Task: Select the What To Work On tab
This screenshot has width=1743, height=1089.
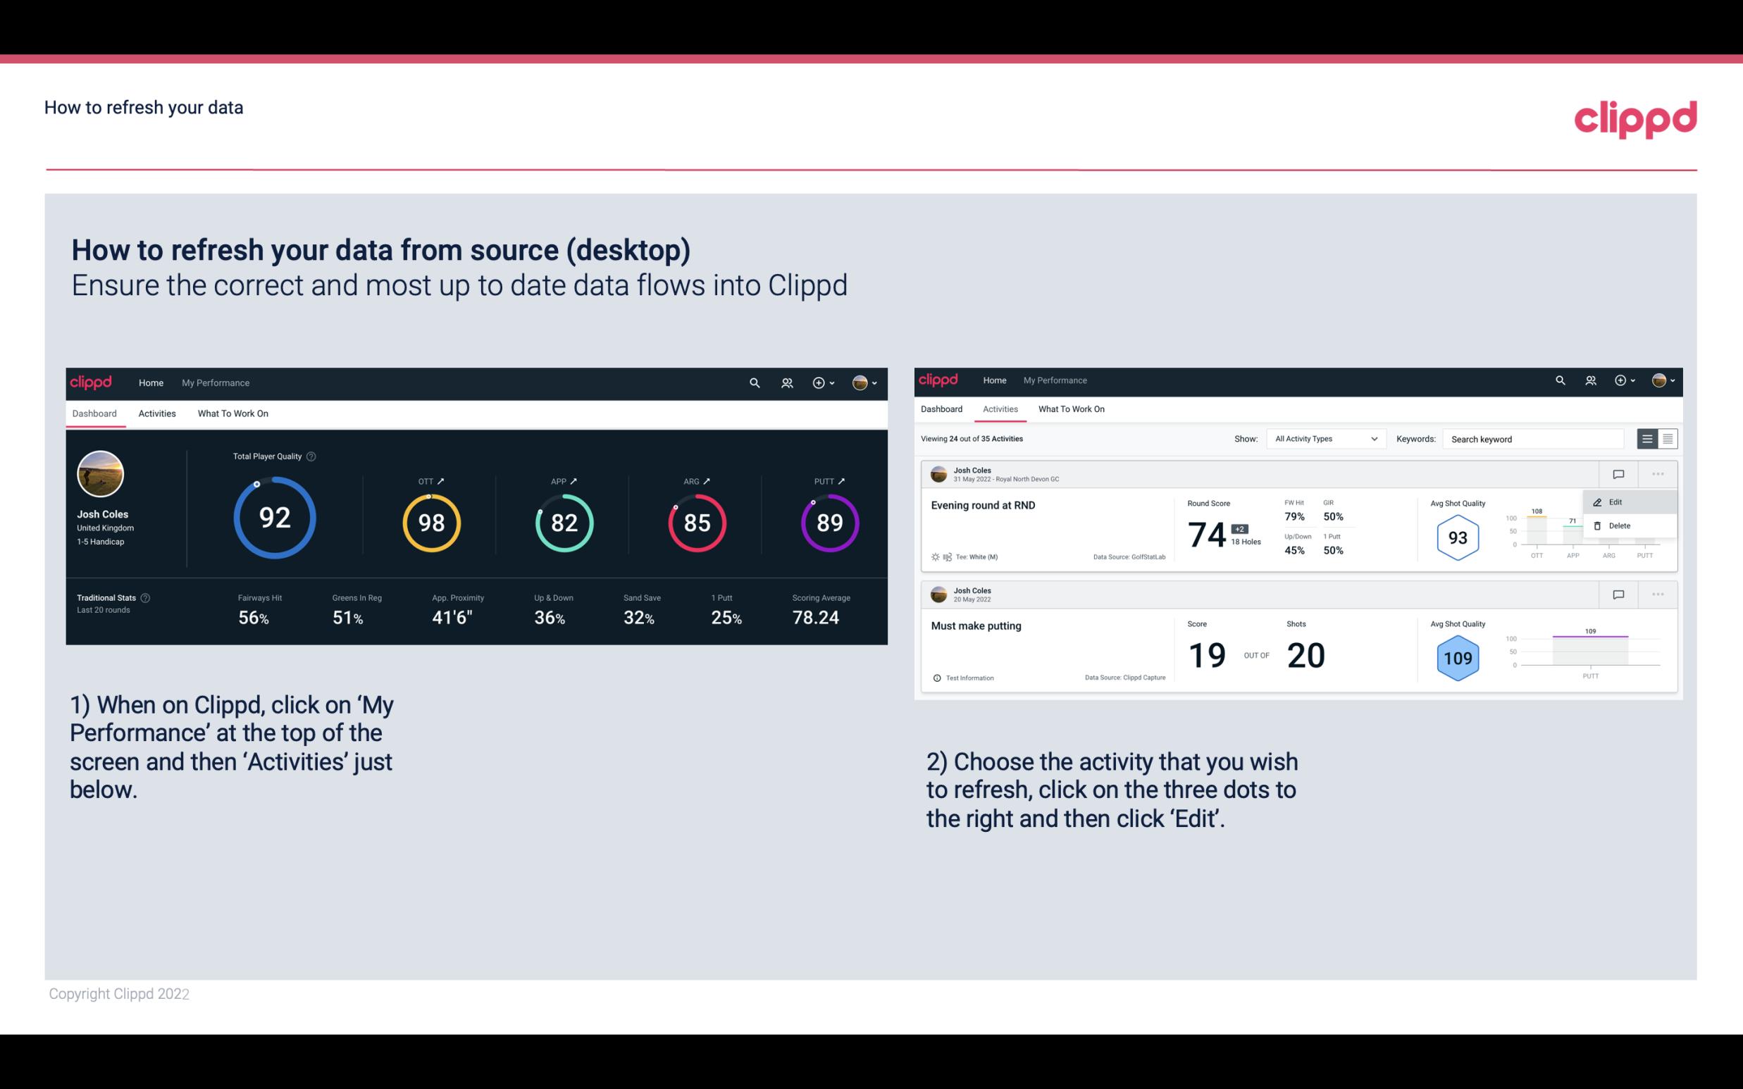Action: pos(232,413)
